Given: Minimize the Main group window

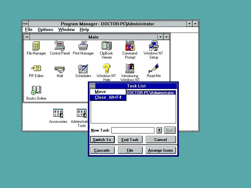Looking at the screenshot, I should point(160,37).
